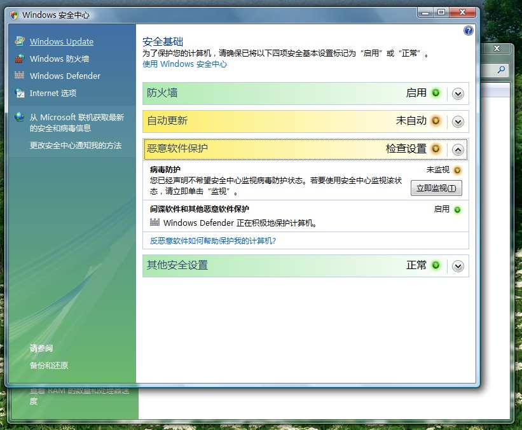Click the 检查设置 status text

[406, 149]
